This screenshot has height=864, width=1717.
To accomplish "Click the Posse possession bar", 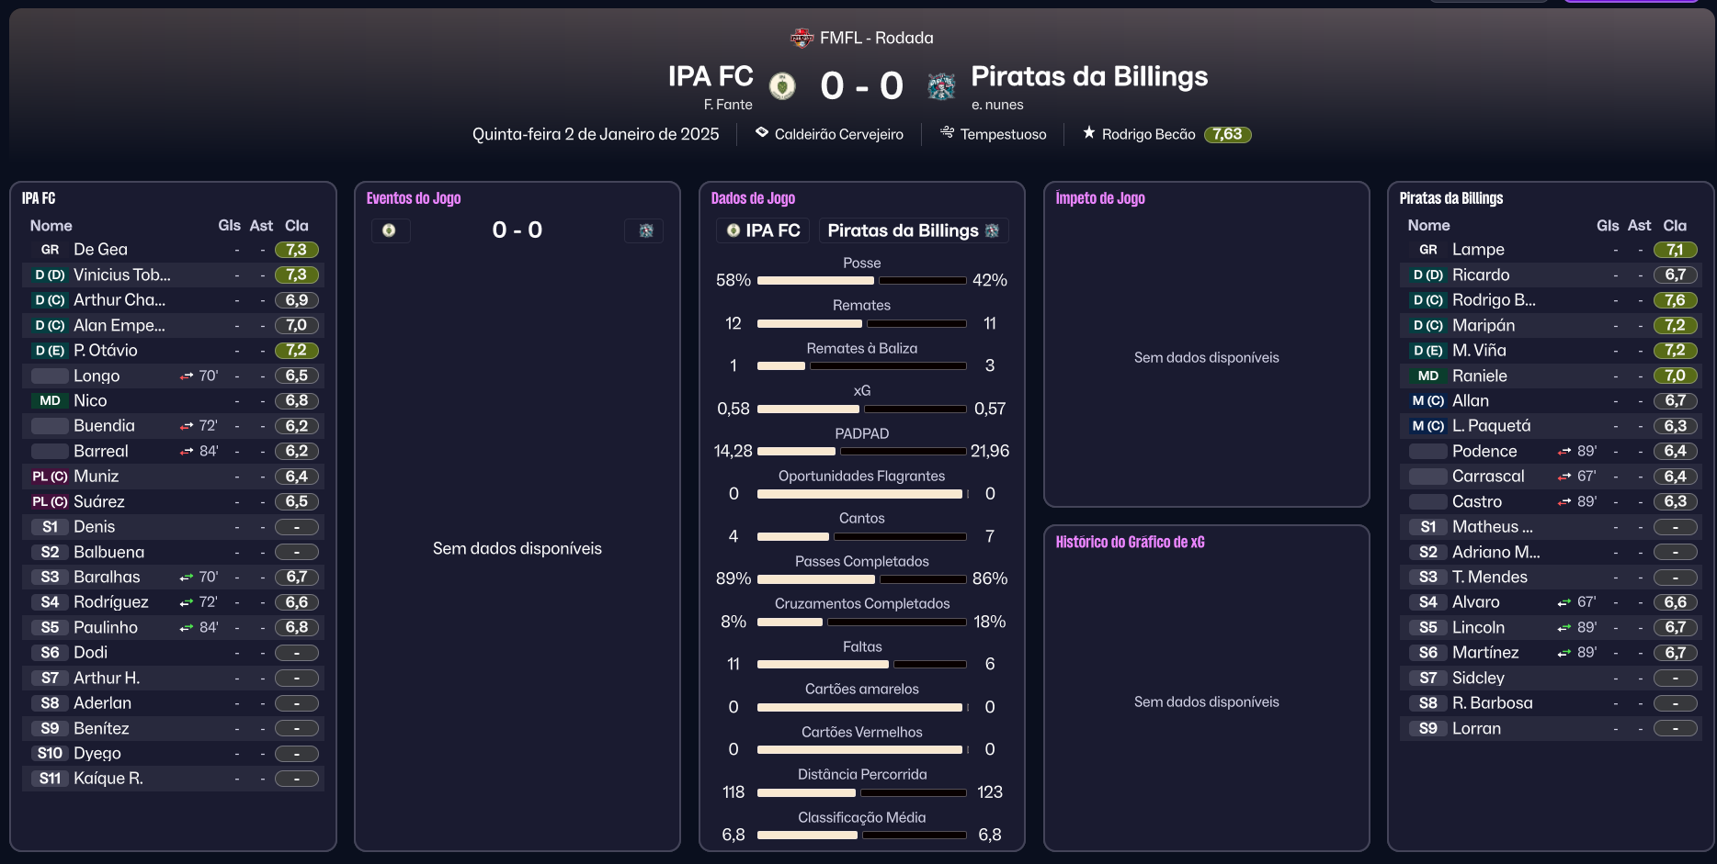I will pos(861,280).
